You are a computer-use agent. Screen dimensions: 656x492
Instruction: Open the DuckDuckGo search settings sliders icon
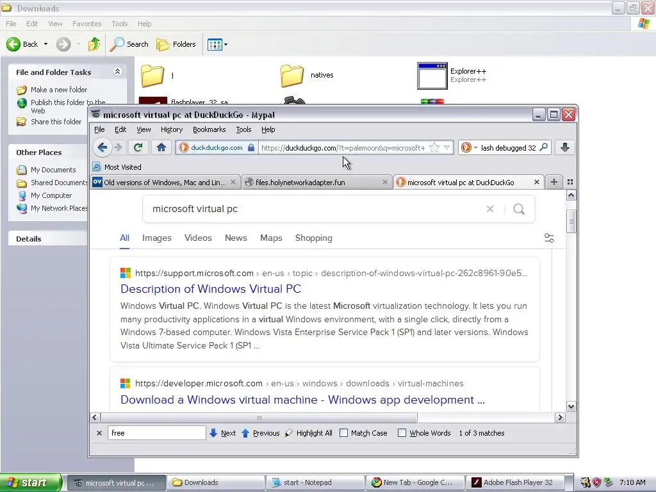pyautogui.click(x=549, y=238)
